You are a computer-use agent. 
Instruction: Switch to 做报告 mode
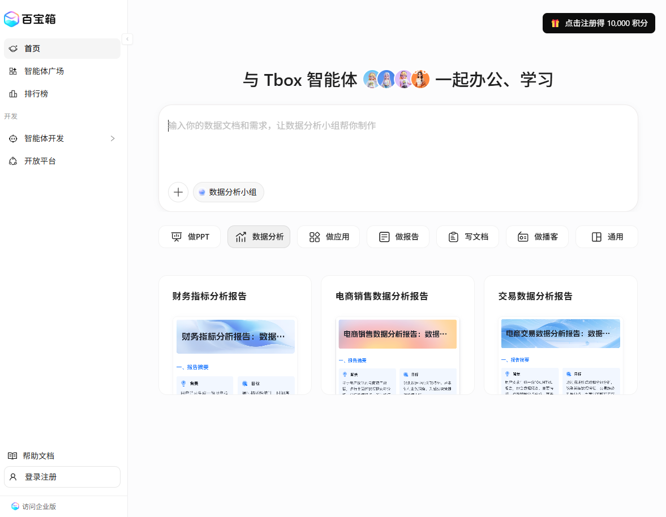point(398,237)
